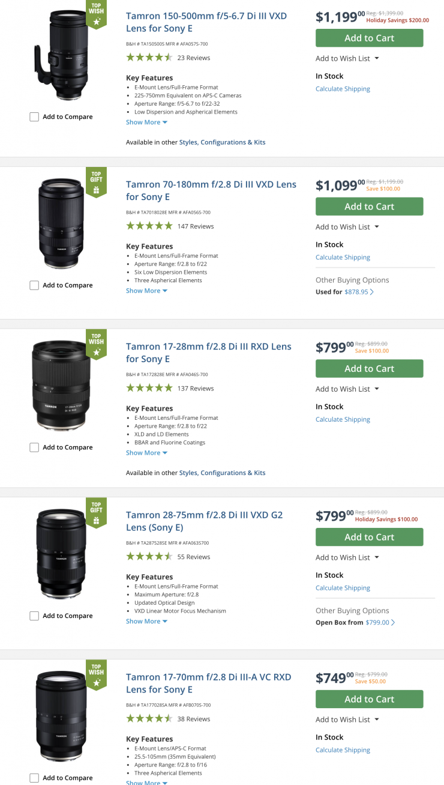
Task: Expand Show More for Tamron 28-75mm G2 features
Action: coord(146,621)
